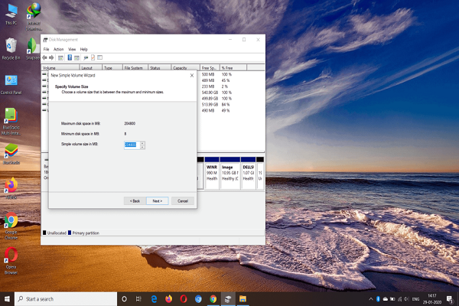Viewport: 459px width, 306px height.
Task: Launch Google Chrome from the desktop
Action: coord(11,221)
